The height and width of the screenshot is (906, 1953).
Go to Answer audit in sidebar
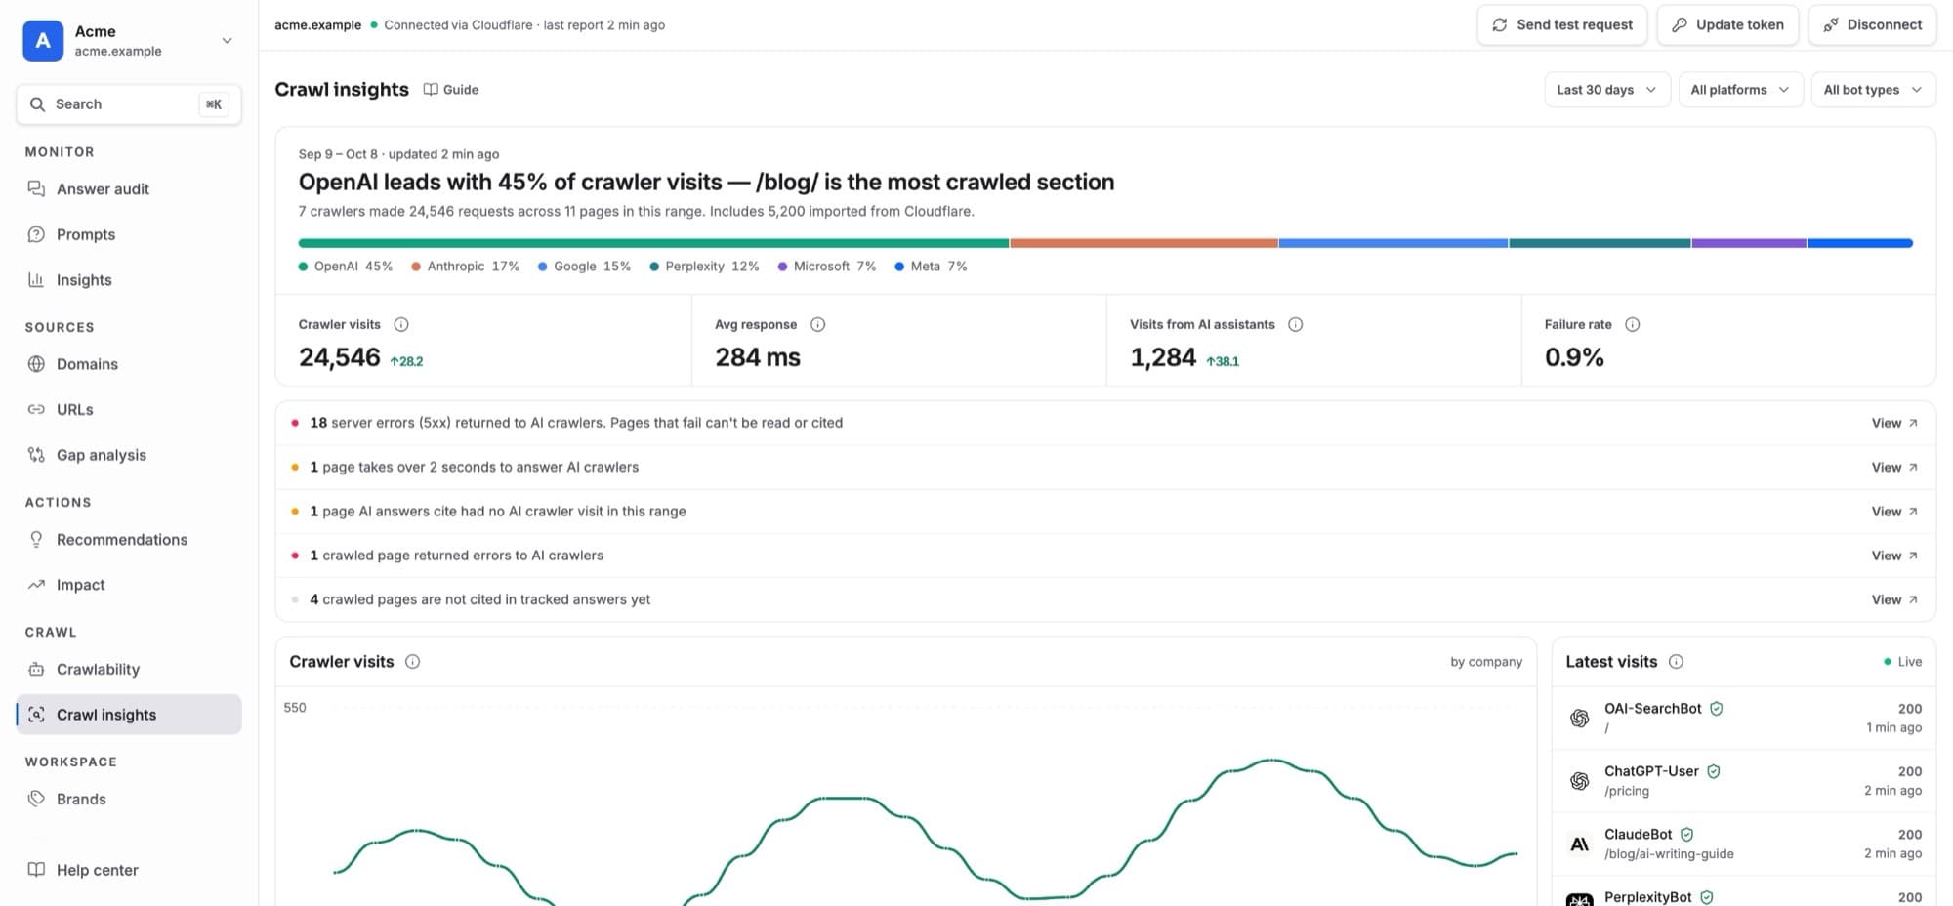tap(129, 189)
